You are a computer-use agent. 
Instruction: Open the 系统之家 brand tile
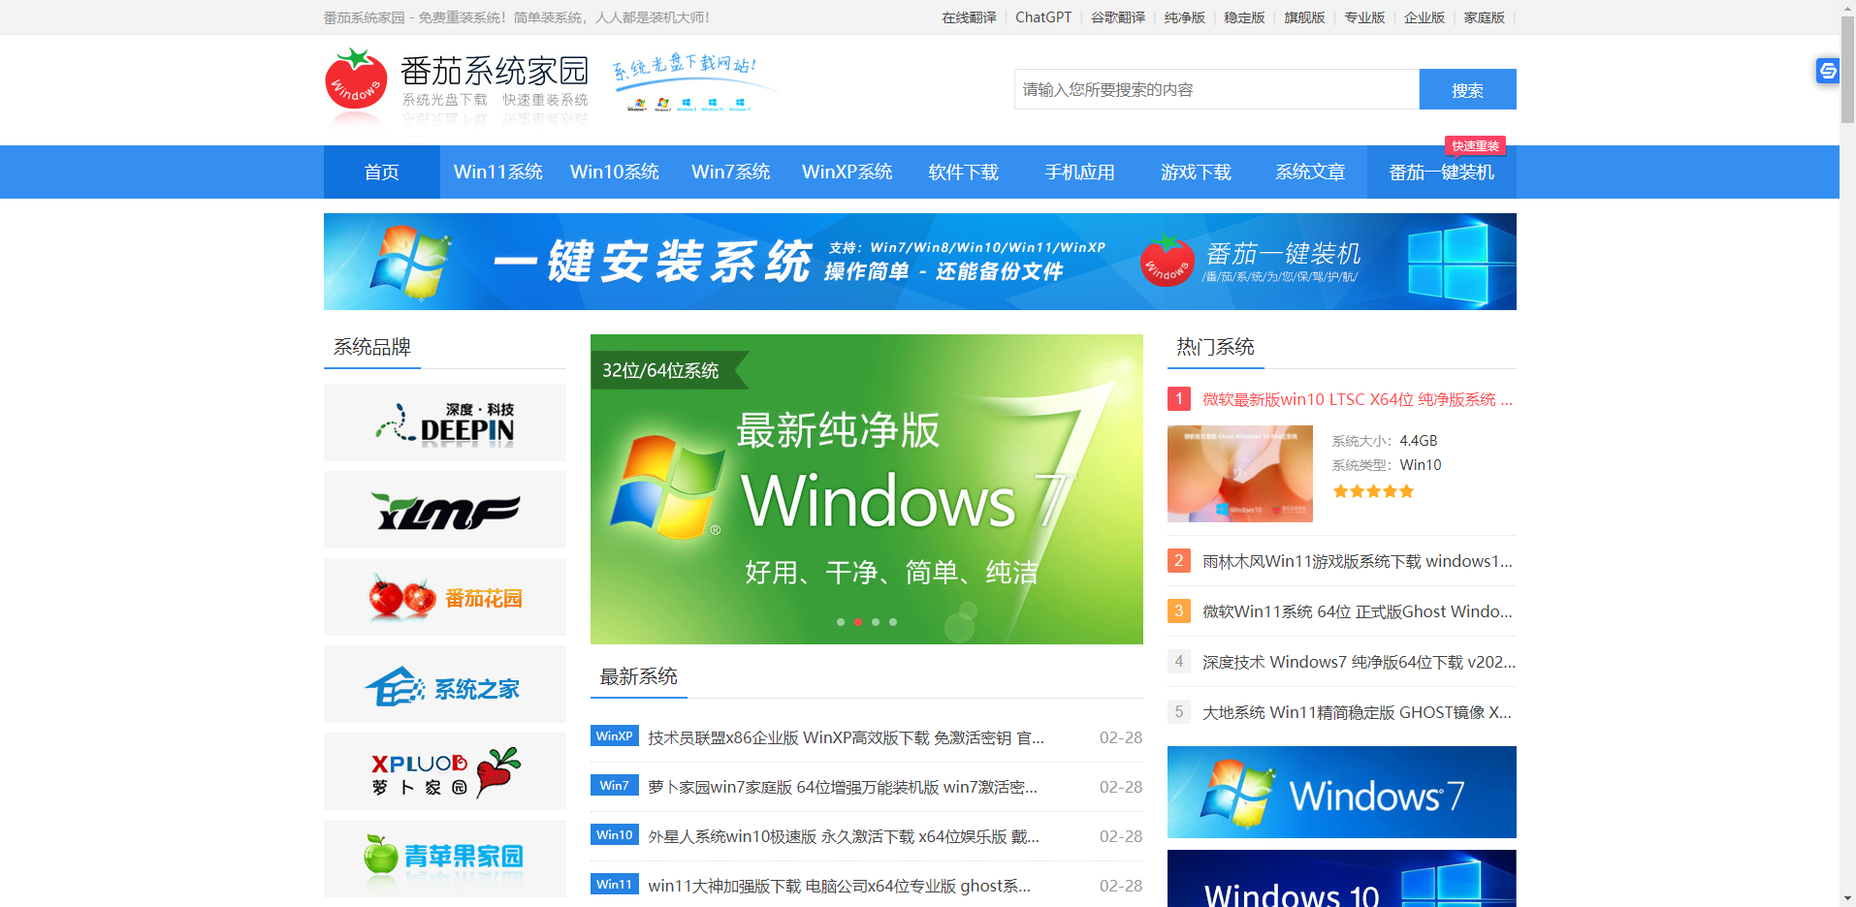pyautogui.click(x=445, y=684)
